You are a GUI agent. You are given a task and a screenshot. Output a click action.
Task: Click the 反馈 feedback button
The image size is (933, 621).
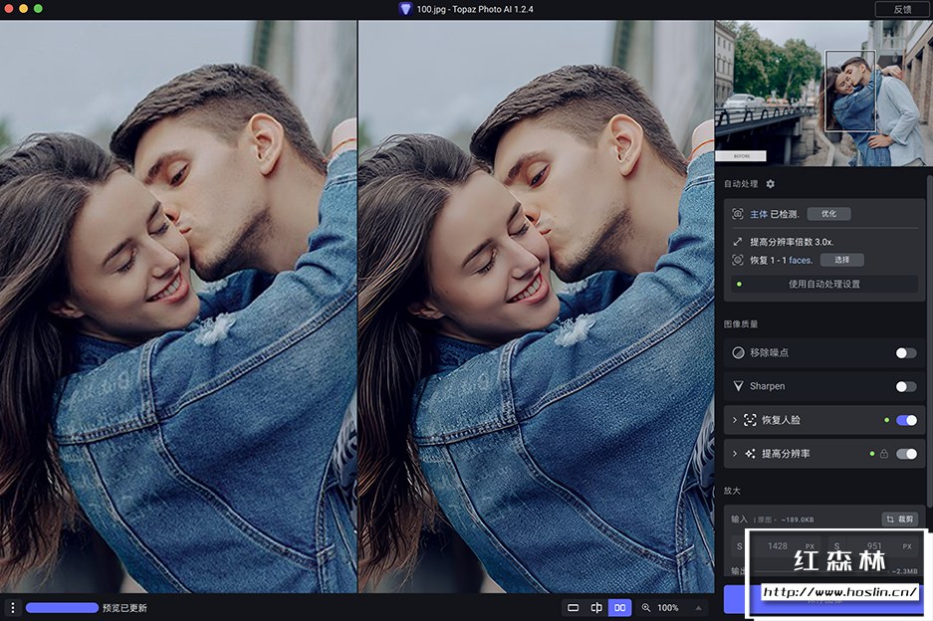coord(901,8)
